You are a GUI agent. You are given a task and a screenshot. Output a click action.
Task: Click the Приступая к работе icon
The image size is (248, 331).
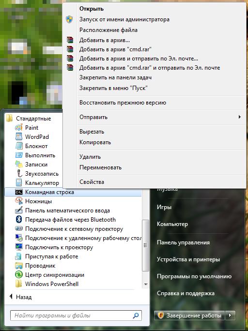[x=19, y=256]
